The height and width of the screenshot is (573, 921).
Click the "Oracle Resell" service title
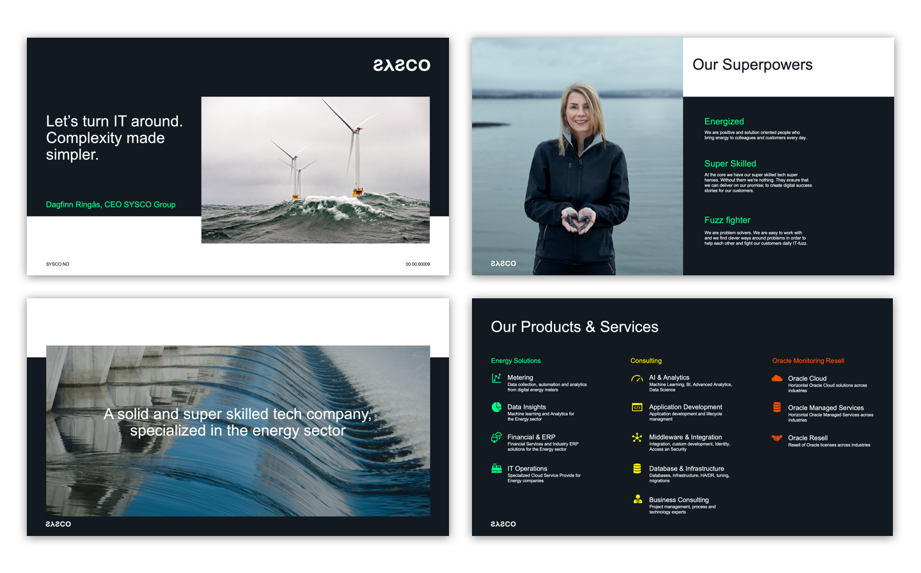(x=808, y=438)
